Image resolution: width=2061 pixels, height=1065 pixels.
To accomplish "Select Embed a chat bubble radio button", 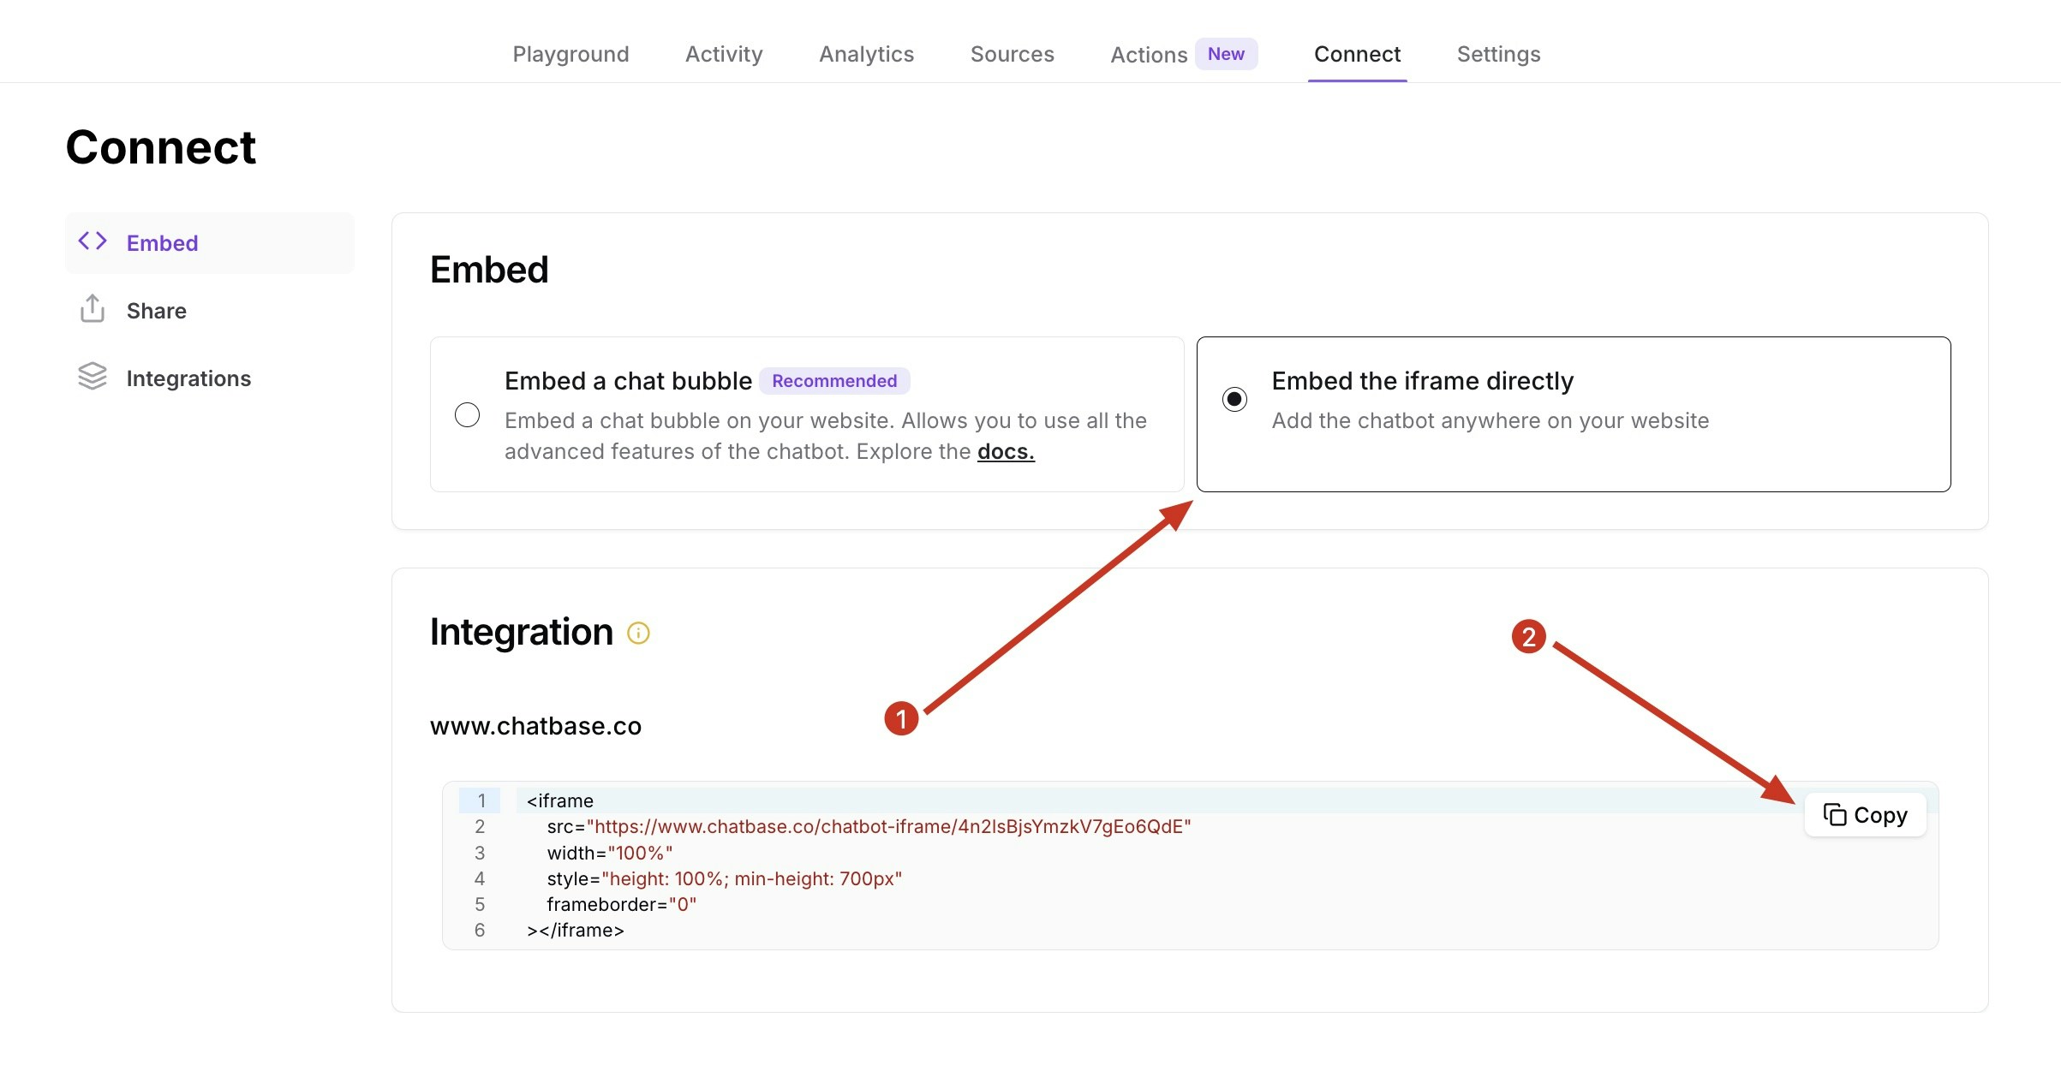I will 467,415.
